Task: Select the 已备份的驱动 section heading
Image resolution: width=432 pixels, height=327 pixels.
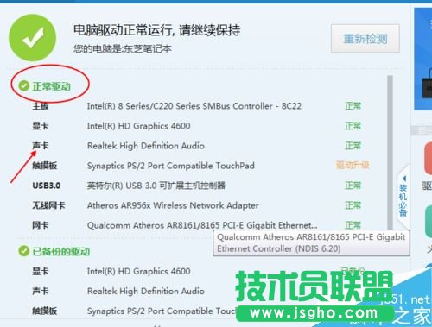Action: pos(61,252)
